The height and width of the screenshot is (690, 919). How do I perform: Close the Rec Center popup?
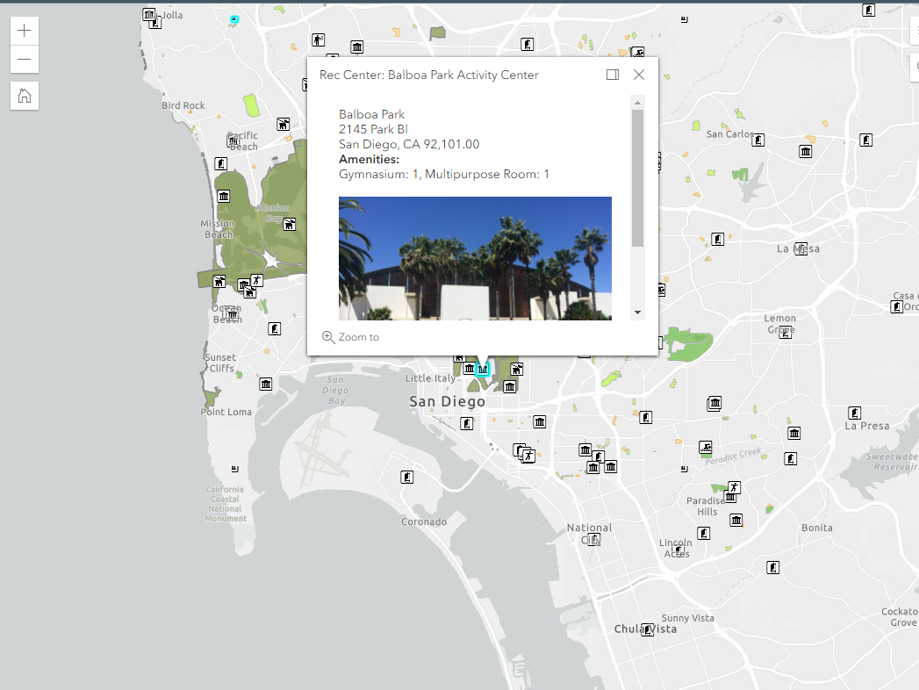pyautogui.click(x=638, y=75)
